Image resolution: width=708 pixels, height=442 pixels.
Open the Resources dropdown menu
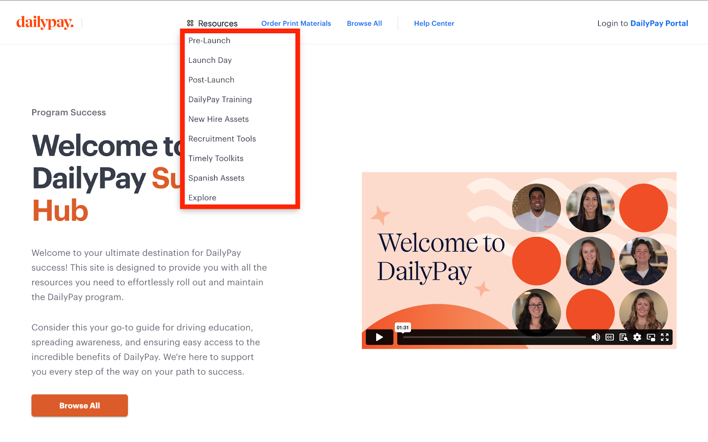212,23
